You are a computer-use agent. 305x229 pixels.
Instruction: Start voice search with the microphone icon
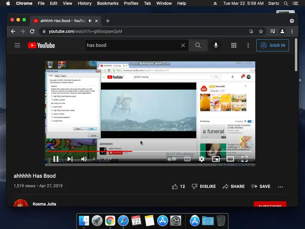[x=216, y=45]
